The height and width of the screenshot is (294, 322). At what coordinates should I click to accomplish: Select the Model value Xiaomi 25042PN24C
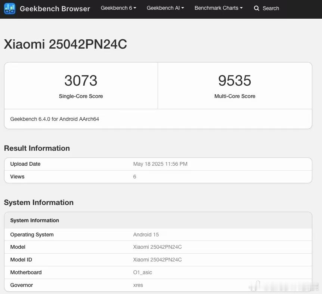point(157,247)
